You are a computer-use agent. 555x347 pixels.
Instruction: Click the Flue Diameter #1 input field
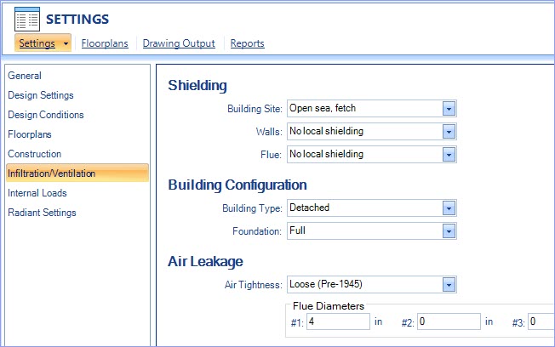pyautogui.click(x=339, y=321)
